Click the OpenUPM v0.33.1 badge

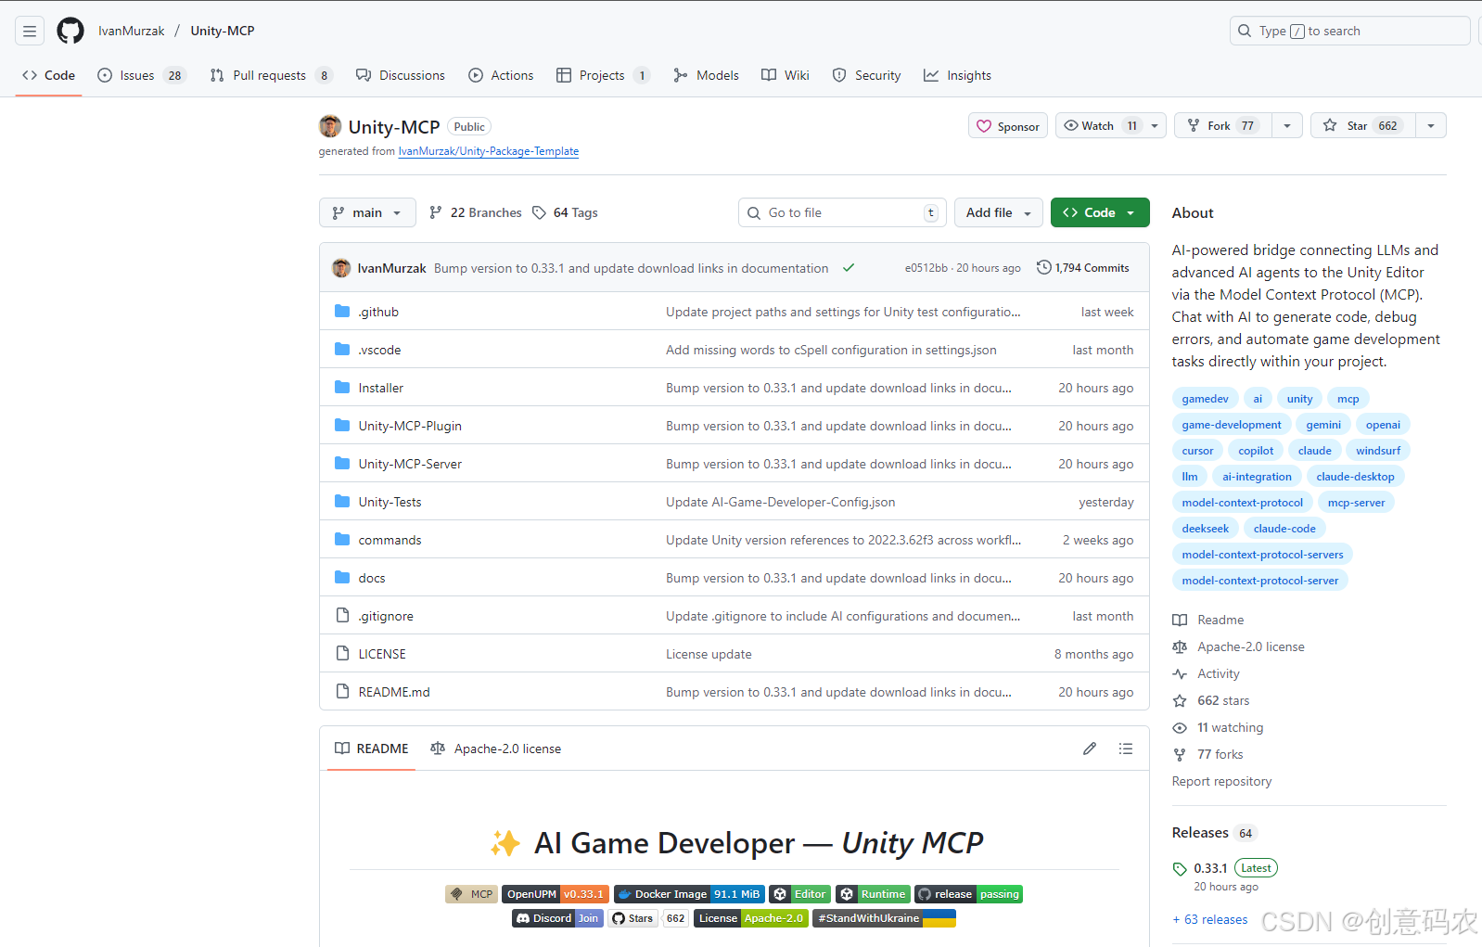point(556,894)
